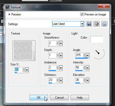Image resolution: width=115 pixels, height=106 pixels.
Task: Click the white Light Color swatch
Action: click(97, 39)
